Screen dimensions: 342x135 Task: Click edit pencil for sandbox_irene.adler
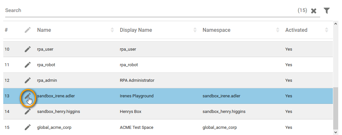point(28,96)
